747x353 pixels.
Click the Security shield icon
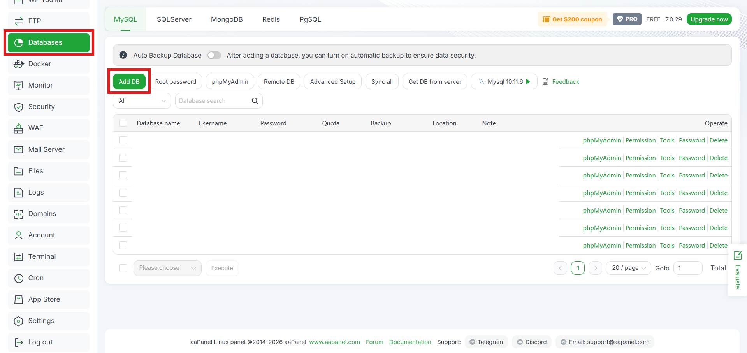click(x=18, y=107)
